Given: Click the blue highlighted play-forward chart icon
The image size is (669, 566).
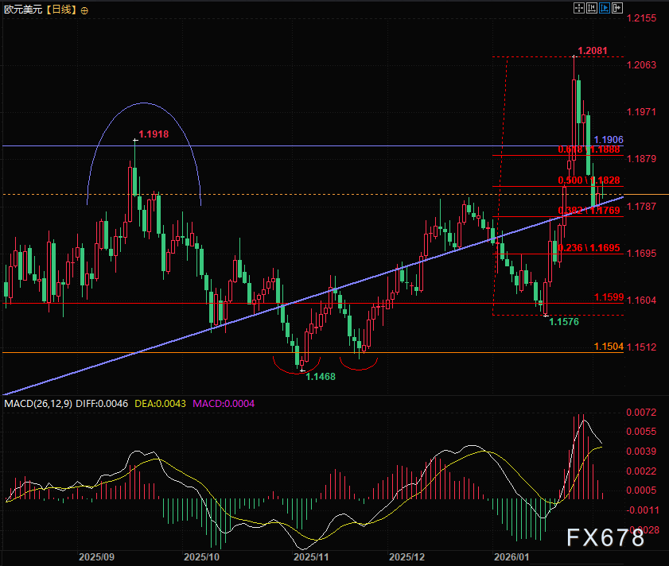Looking at the screenshot, I should 604,8.
